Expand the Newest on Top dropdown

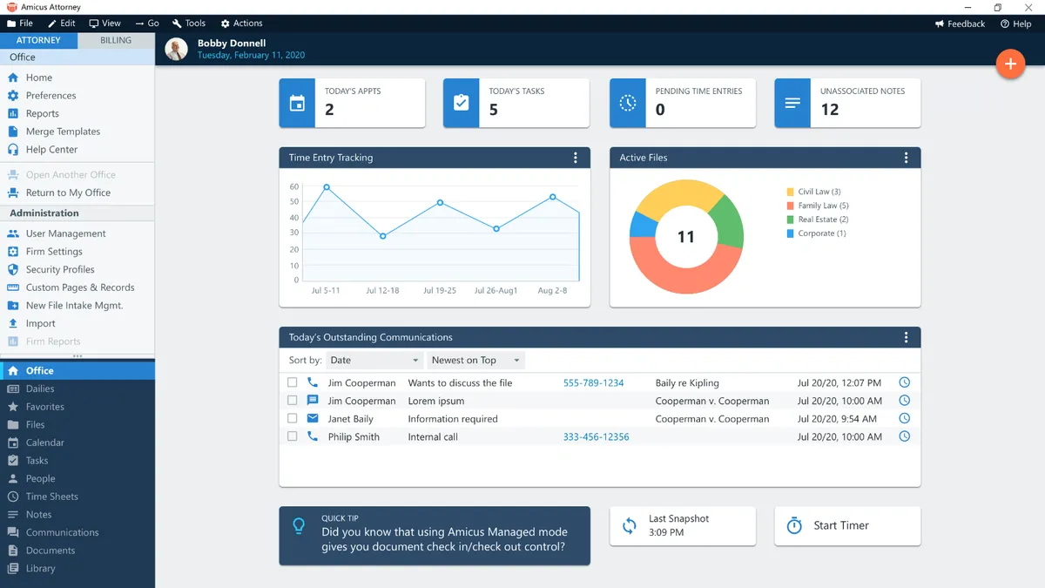click(x=475, y=360)
